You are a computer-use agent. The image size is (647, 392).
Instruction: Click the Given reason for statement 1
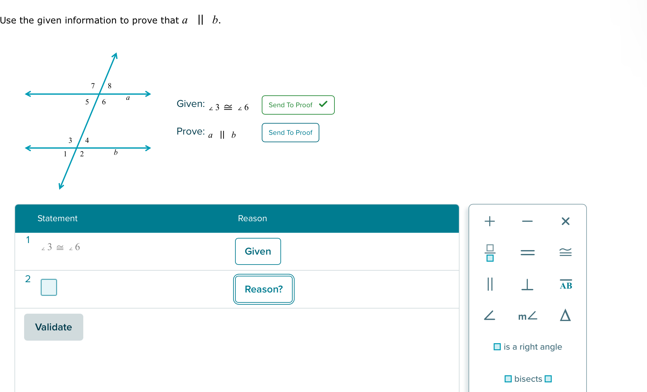(258, 251)
